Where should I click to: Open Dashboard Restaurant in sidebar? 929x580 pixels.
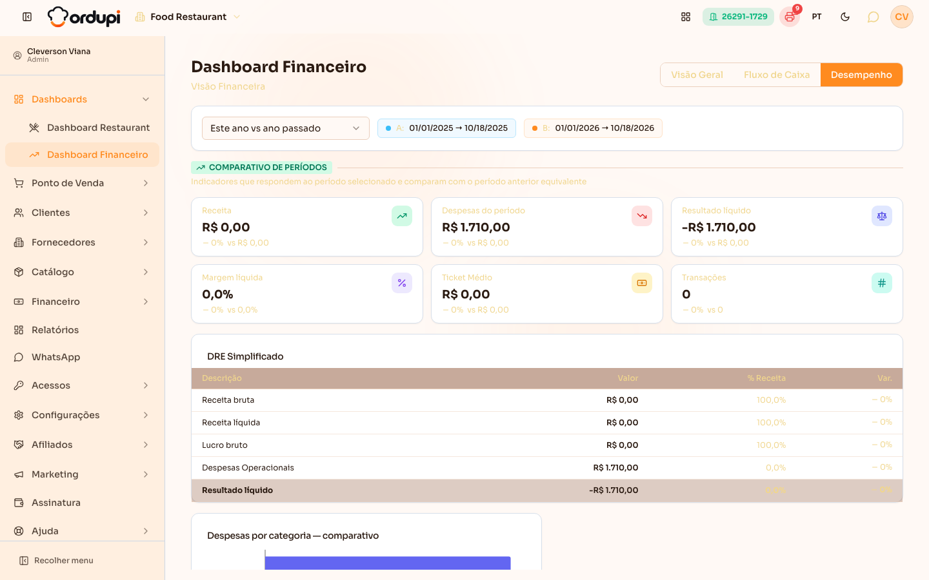point(90,128)
